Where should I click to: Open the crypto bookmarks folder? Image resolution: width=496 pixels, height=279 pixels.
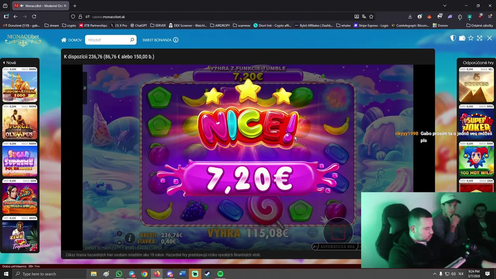(x=69, y=26)
